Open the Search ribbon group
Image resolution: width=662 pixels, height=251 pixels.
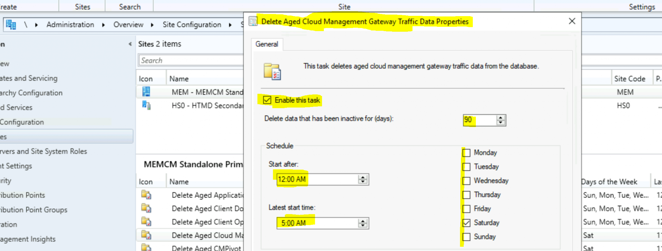[130, 7]
